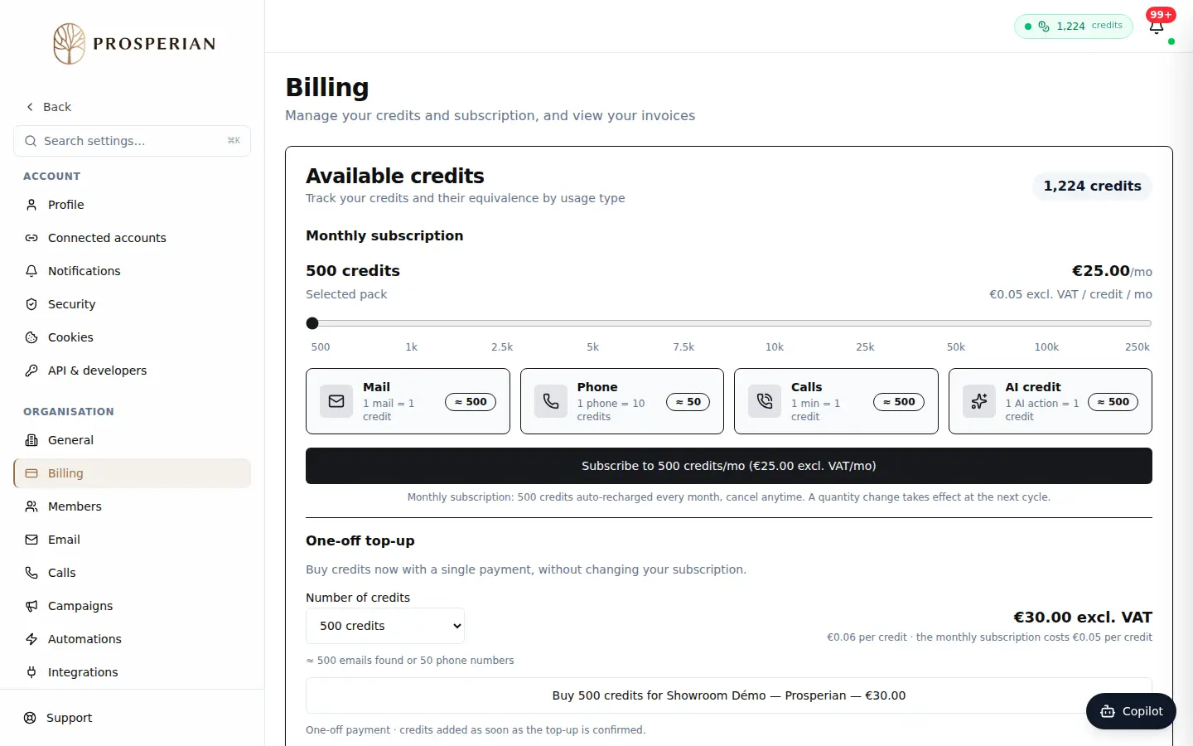Open the Email settings page
Viewport: 1193px width, 746px height.
(133, 540)
